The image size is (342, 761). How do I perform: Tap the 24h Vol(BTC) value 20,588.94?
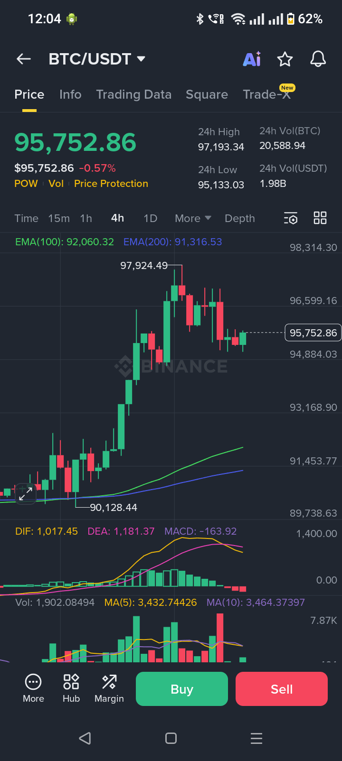[282, 146]
